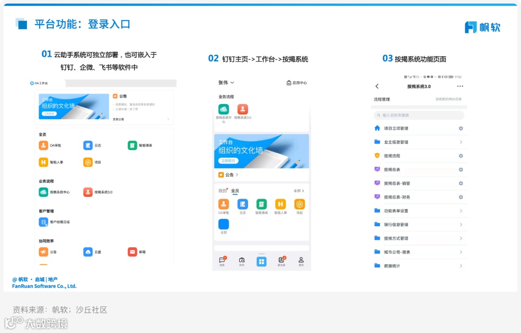The width and height of the screenshot is (521, 333).
Task: Open settings gear for 按揭总表-销管
Action: tap(461, 183)
